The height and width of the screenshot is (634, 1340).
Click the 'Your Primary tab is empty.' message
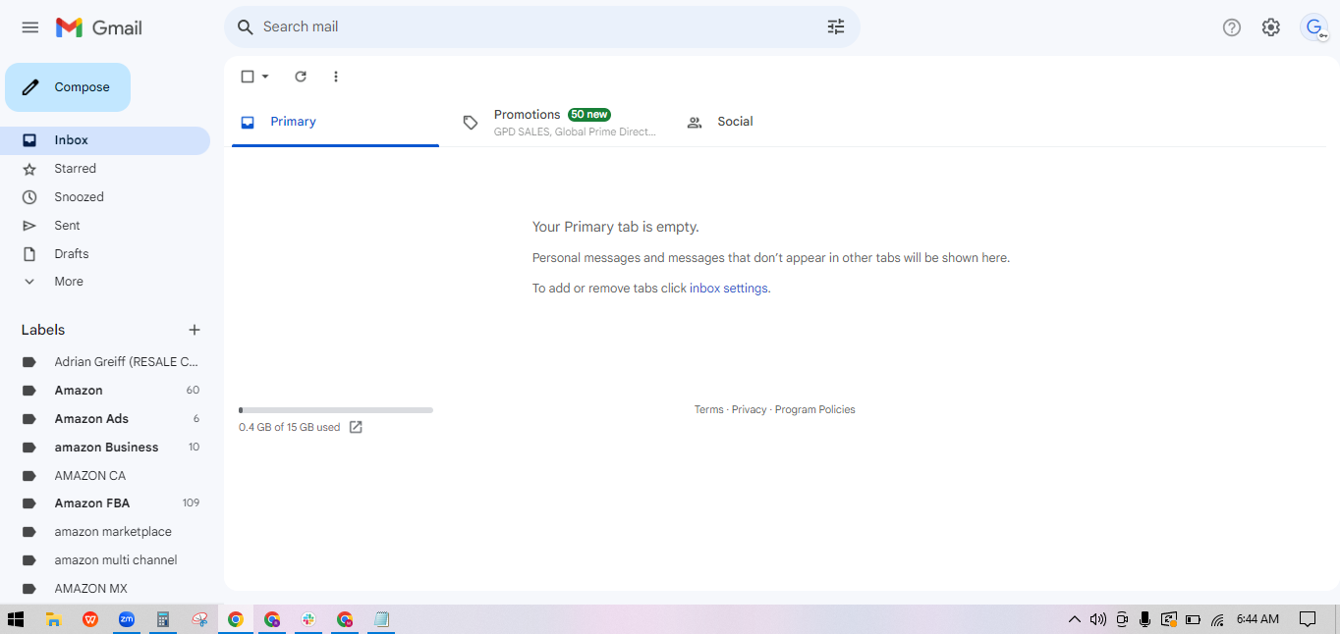pos(616,227)
